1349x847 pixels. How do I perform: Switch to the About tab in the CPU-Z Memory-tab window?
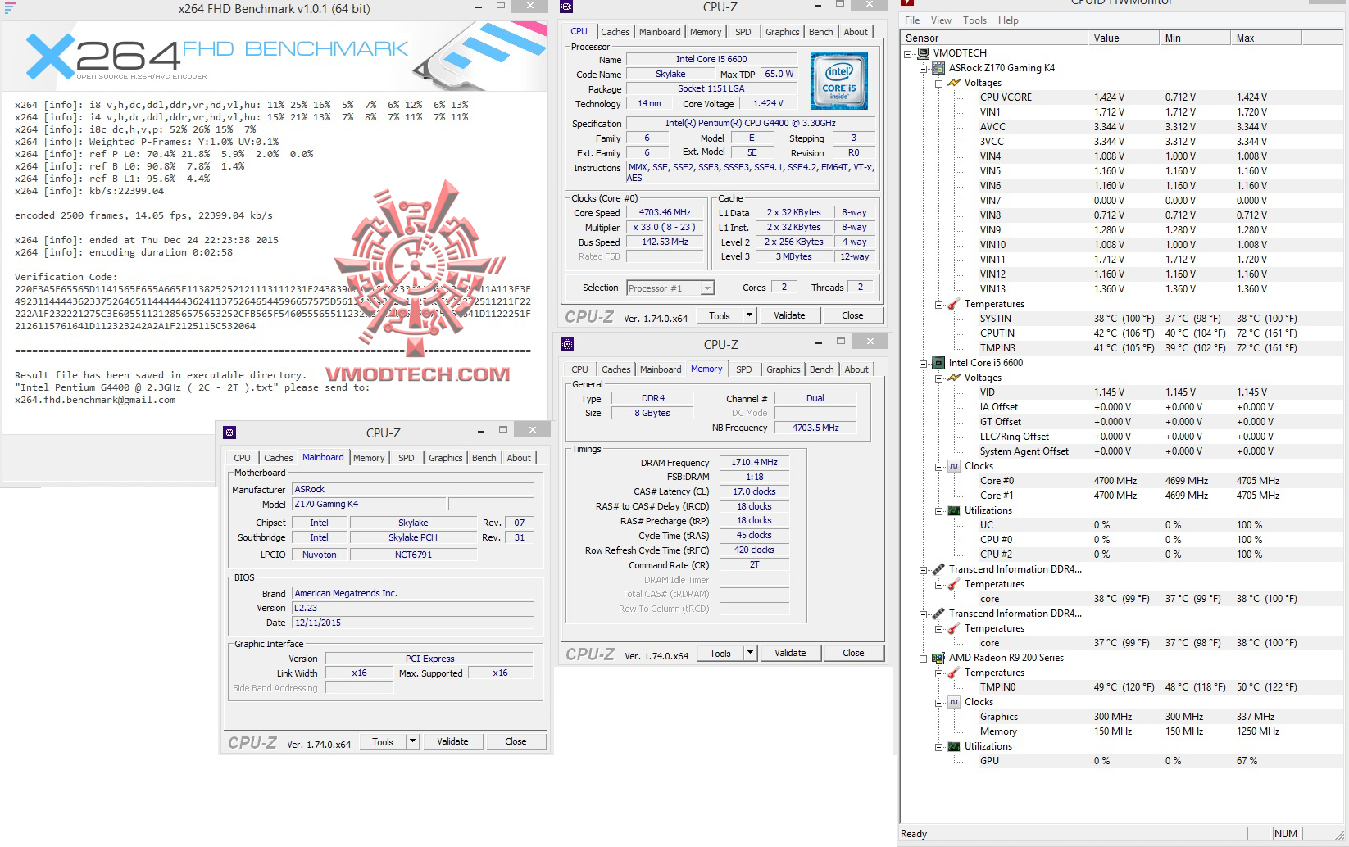[856, 369]
